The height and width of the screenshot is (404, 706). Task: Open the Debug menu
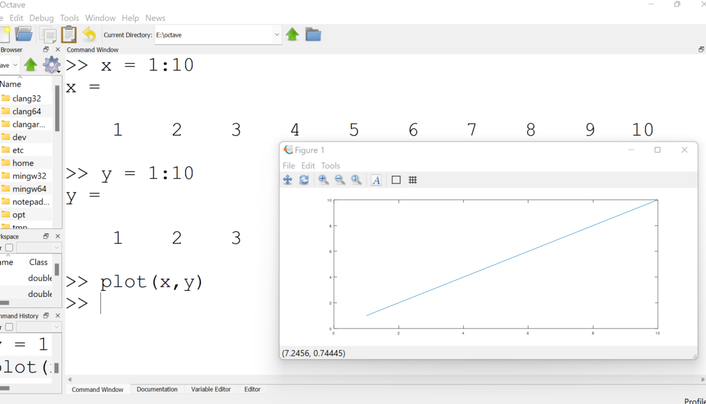tap(41, 18)
